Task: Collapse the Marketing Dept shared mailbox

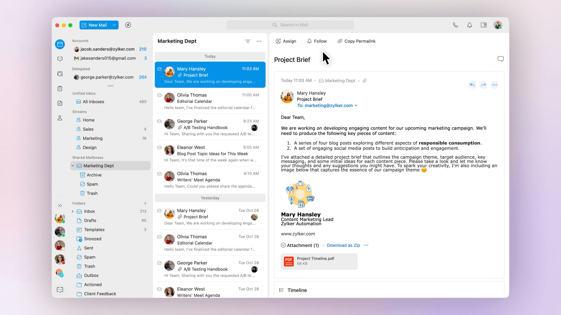Action: [x=73, y=166]
